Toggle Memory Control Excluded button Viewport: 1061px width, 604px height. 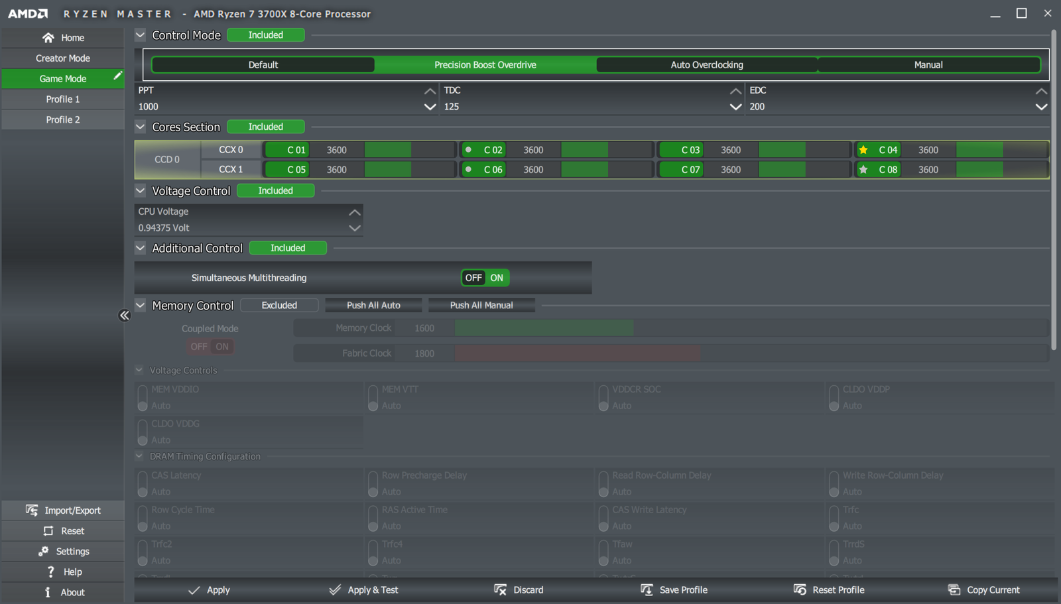pyautogui.click(x=279, y=305)
